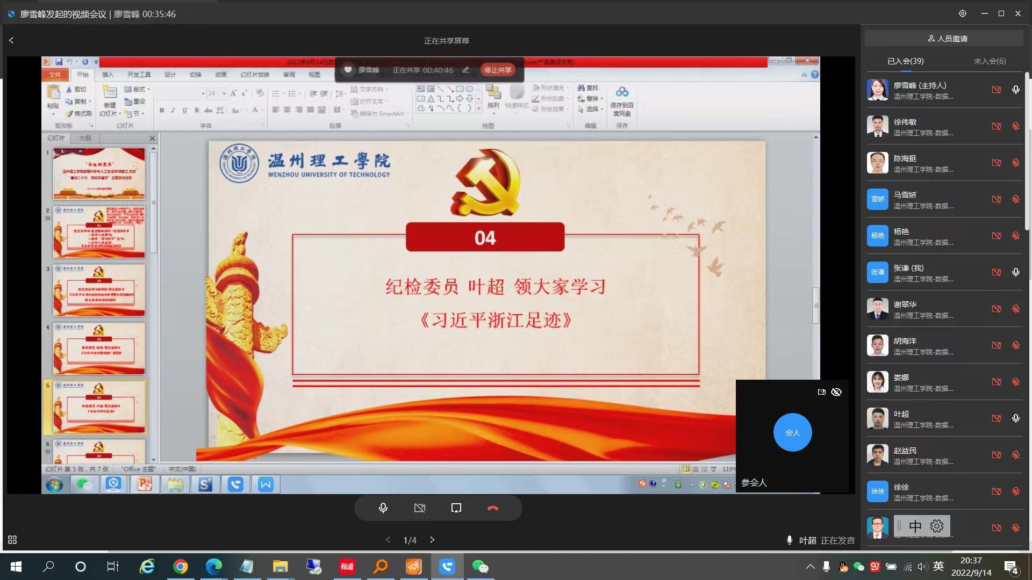Open IME settings gear overlay
The width and height of the screenshot is (1032, 580).
937,526
